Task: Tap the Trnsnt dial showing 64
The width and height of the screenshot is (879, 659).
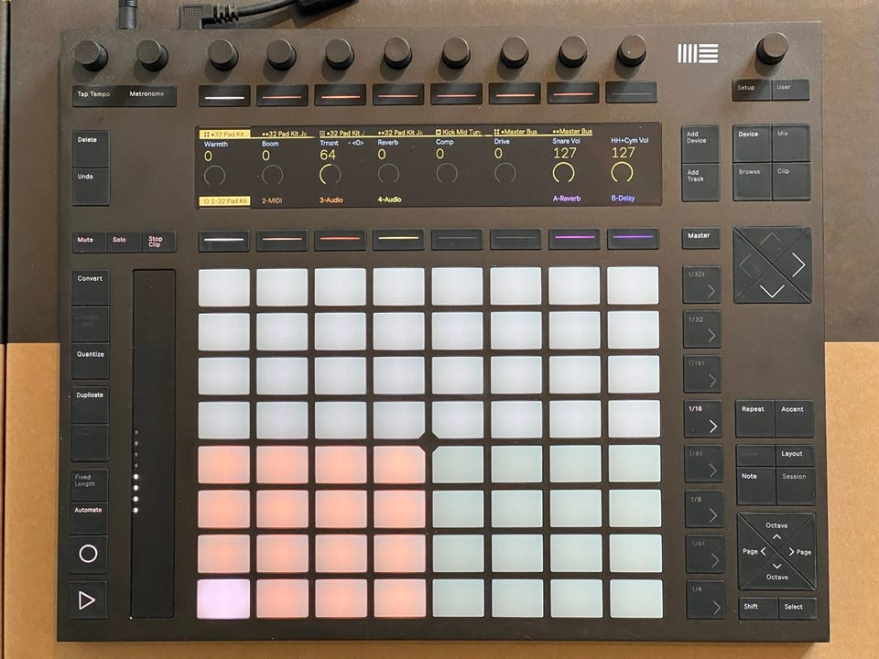Action: [x=331, y=174]
